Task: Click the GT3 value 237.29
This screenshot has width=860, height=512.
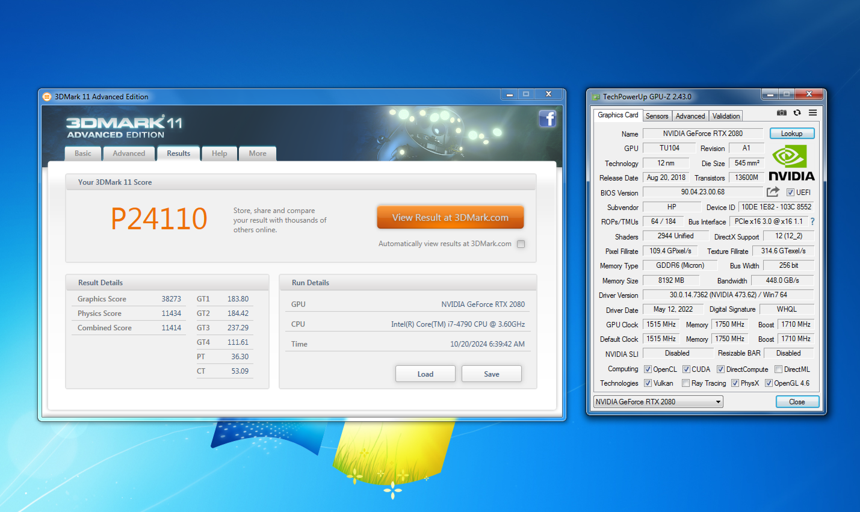Action: (x=238, y=328)
